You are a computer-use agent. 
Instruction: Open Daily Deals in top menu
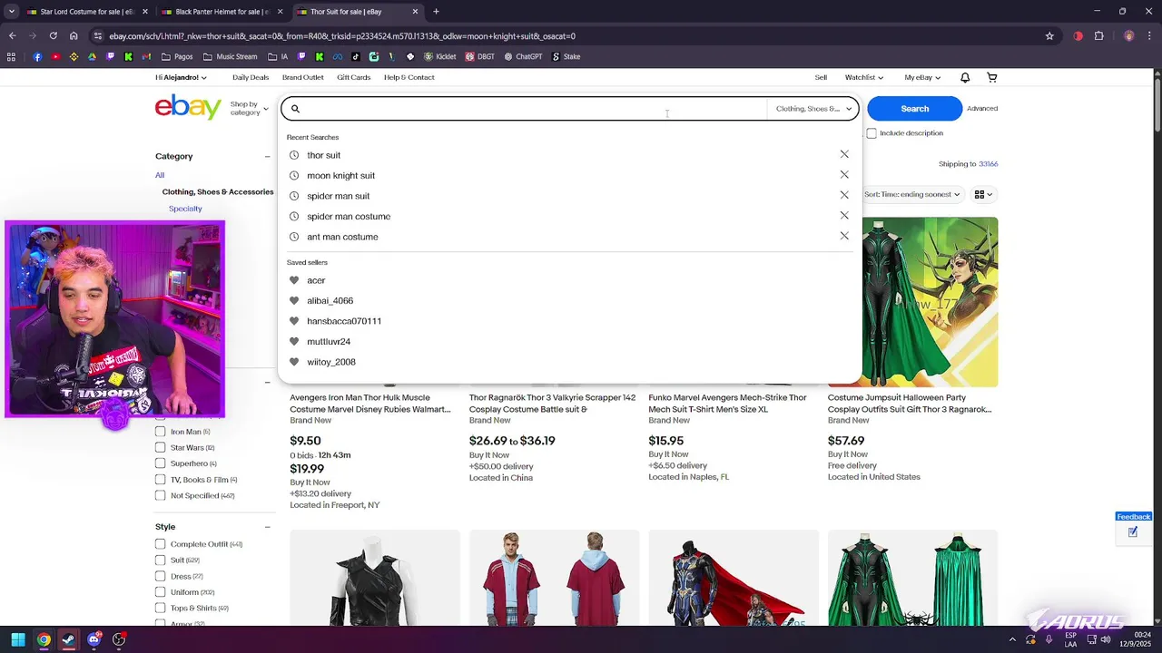click(x=251, y=77)
